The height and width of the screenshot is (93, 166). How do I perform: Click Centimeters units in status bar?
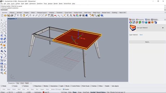(38, 92)
